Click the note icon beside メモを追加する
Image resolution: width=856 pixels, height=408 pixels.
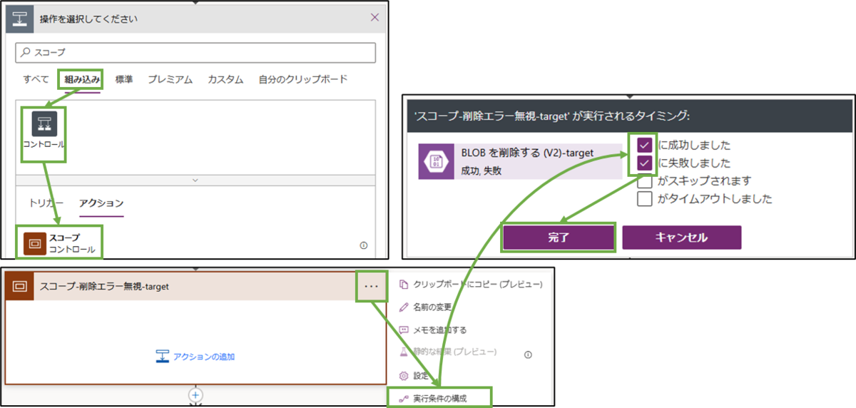click(x=404, y=330)
